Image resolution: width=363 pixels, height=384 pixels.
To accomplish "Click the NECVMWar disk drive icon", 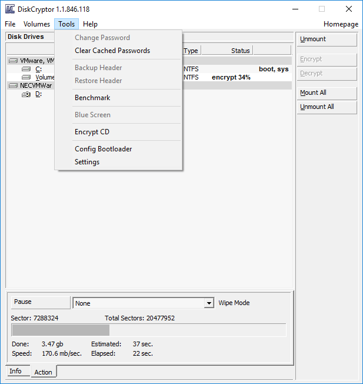I will click(13, 85).
